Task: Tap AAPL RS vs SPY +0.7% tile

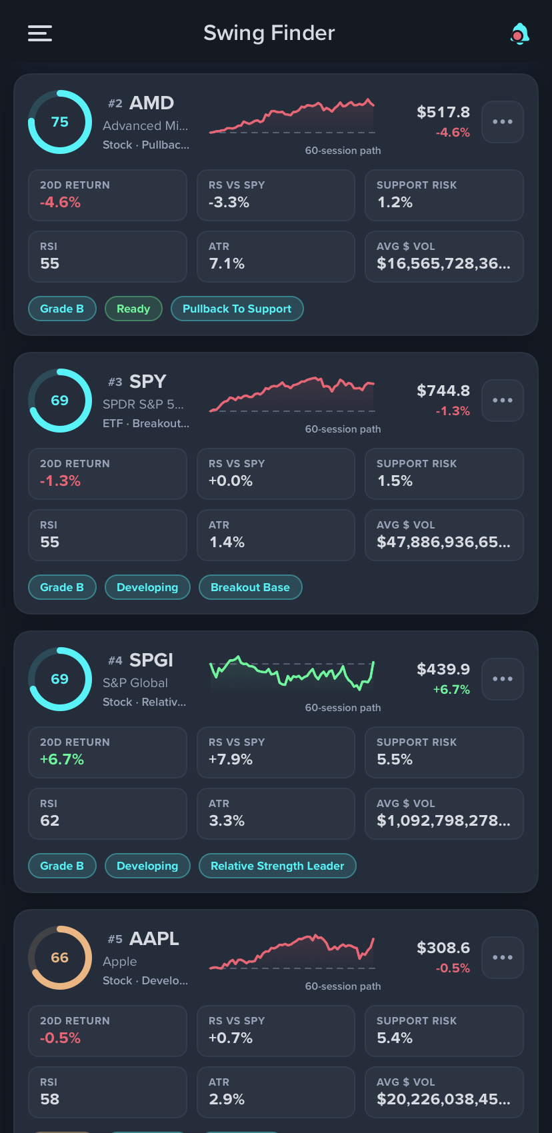Action: [x=276, y=1031]
